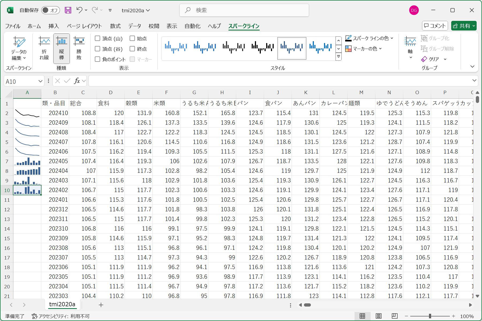482x321 pixels.
Task: Select row 15 header
Action: (7, 238)
